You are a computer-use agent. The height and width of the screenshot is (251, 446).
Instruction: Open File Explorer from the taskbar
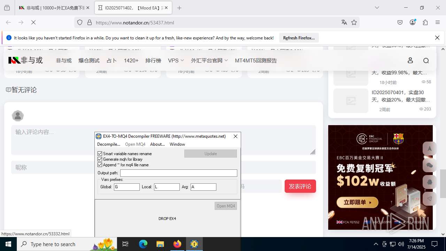click(160, 244)
